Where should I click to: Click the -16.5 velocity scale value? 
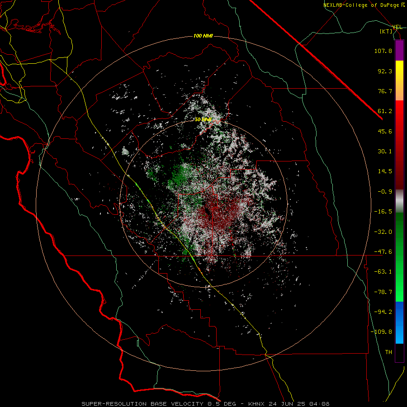[x=383, y=212]
